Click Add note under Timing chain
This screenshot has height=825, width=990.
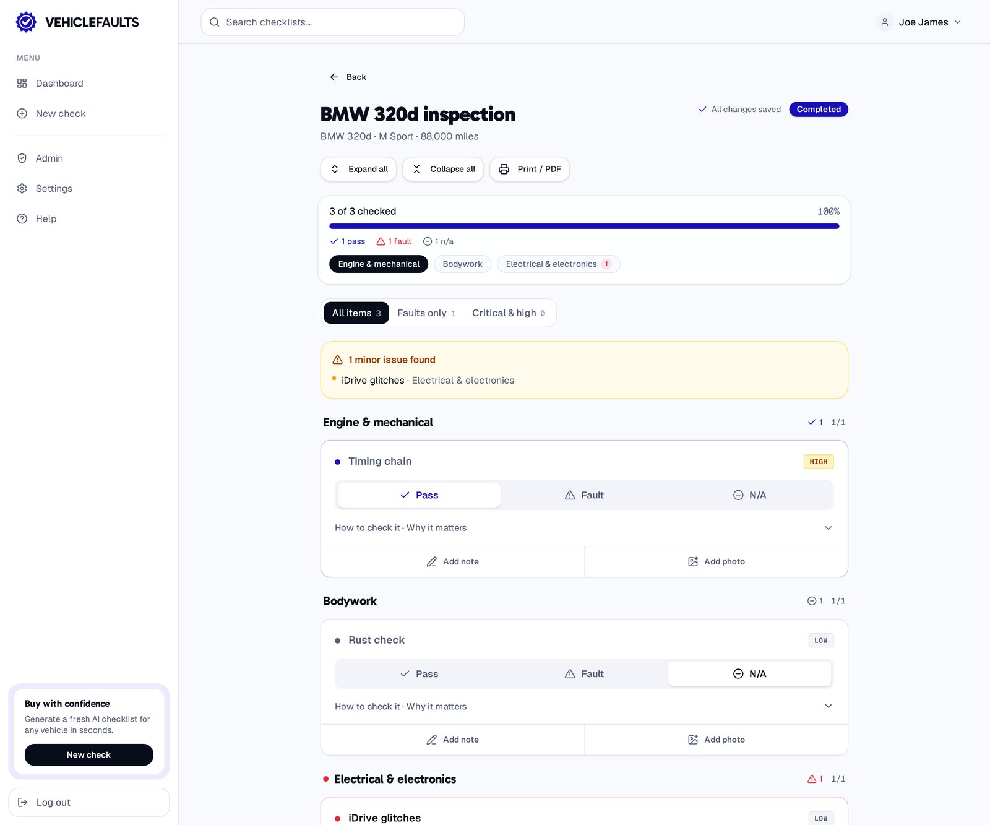(452, 562)
